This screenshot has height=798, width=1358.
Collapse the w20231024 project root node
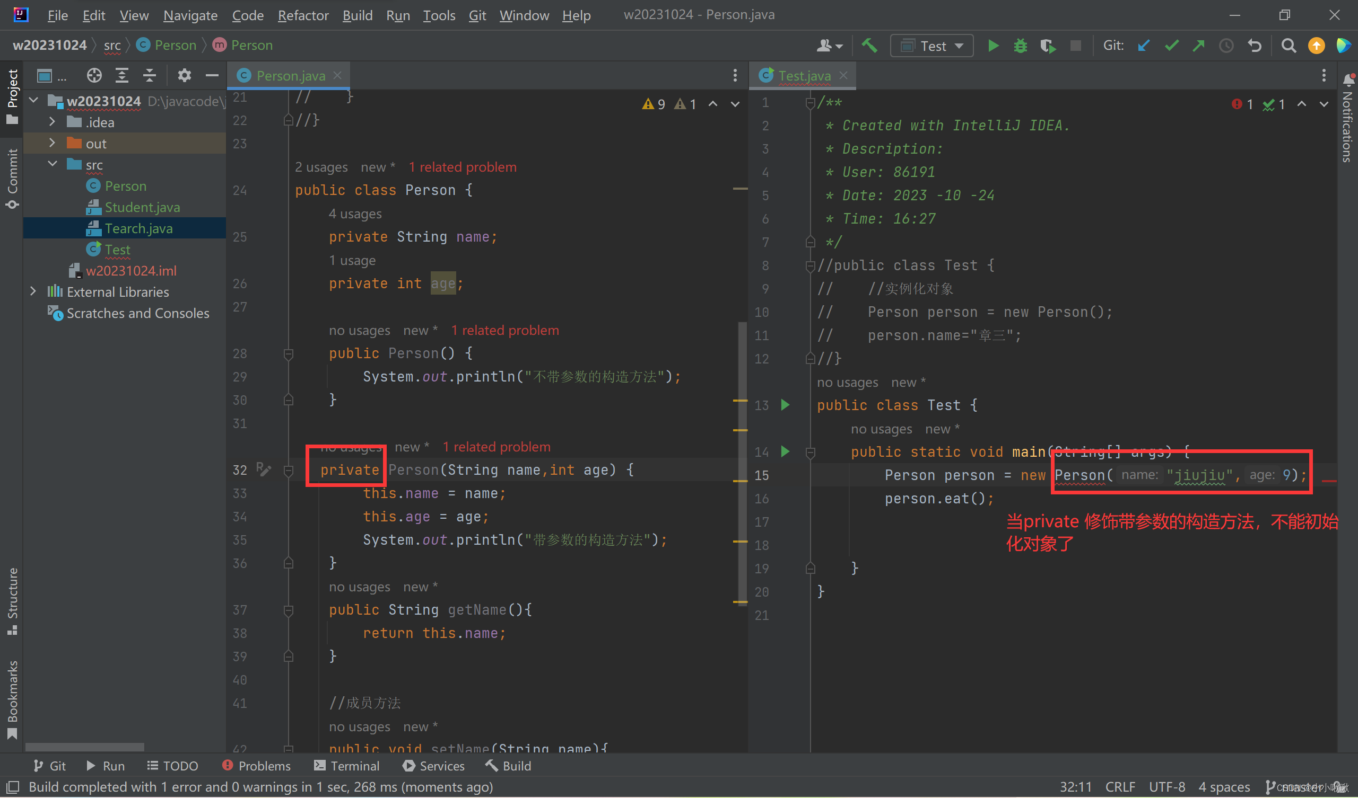(x=34, y=100)
